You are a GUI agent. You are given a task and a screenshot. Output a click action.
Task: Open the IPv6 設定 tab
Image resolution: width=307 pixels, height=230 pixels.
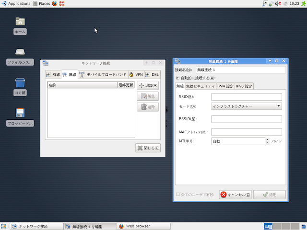tap(244, 86)
